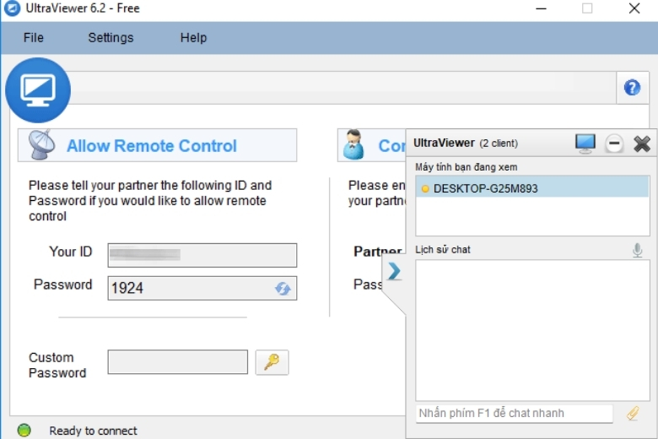Click the monitor icon in the chat panel header
The image size is (658, 439).
tap(585, 144)
